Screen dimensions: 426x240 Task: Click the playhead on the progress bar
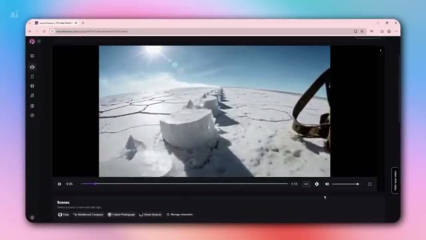pos(95,184)
